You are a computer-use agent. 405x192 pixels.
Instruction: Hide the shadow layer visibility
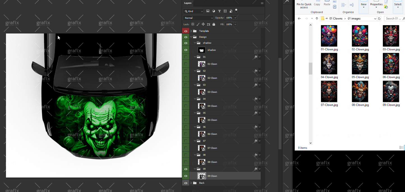[x=186, y=50]
